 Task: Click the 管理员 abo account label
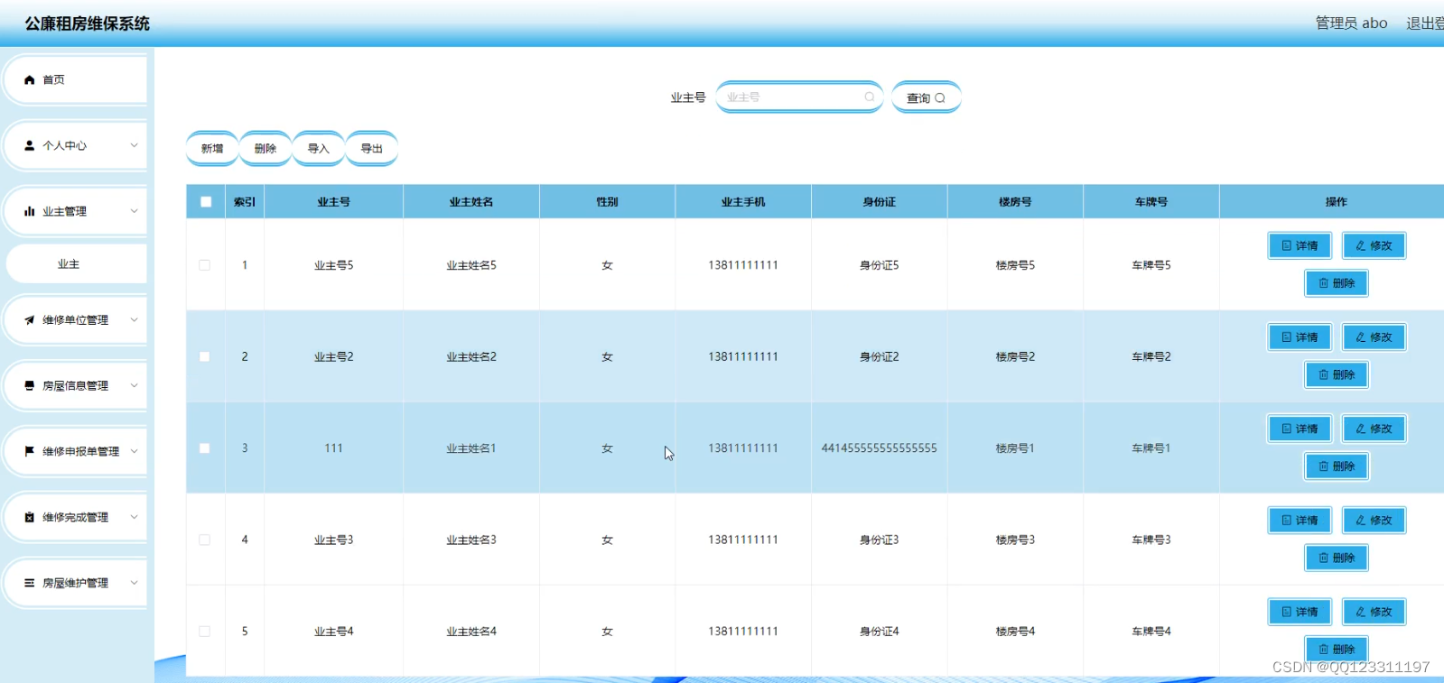[x=1351, y=23]
